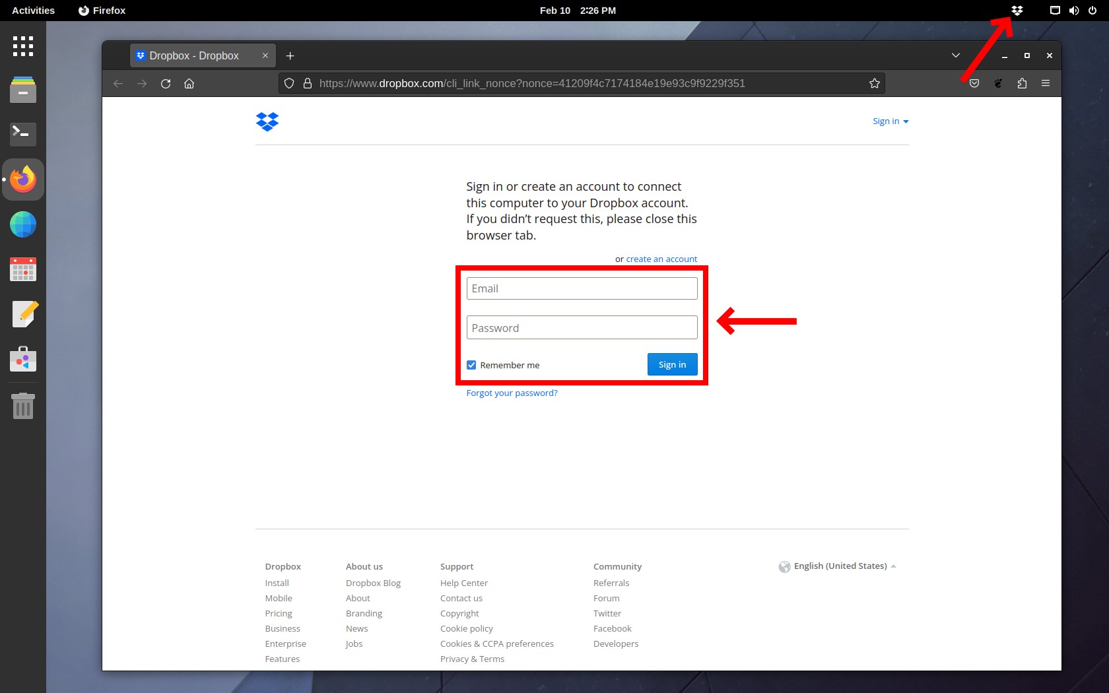1109x693 pixels.
Task: Select the Firefox icon in the dock
Action: click(x=23, y=179)
